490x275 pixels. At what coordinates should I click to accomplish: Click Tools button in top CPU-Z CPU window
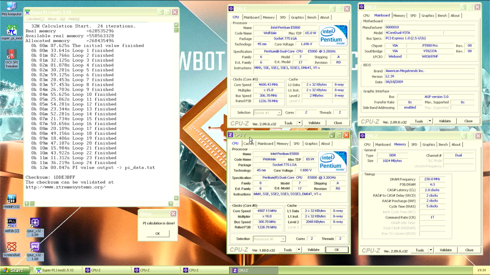click(x=288, y=123)
